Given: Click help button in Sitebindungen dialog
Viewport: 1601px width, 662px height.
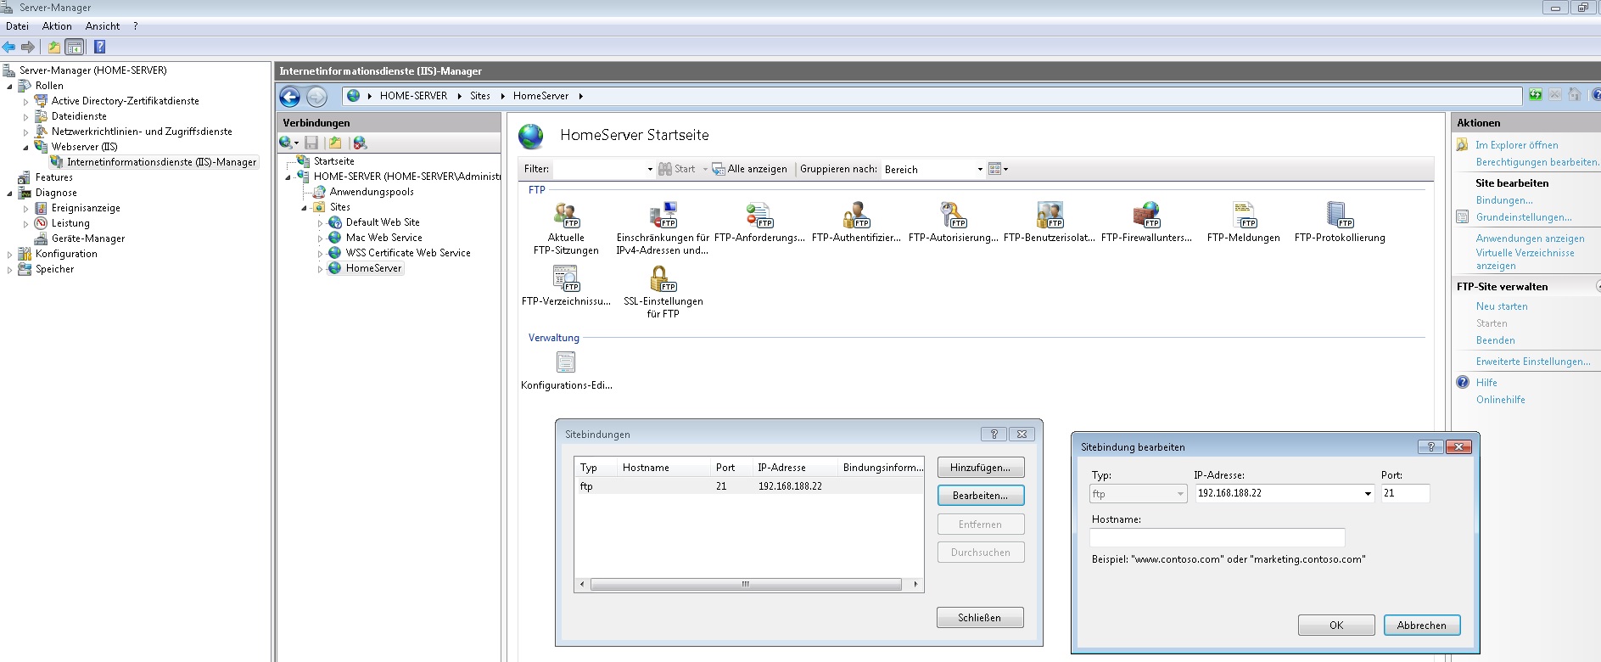Looking at the screenshot, I should click(x=994, y=434).
